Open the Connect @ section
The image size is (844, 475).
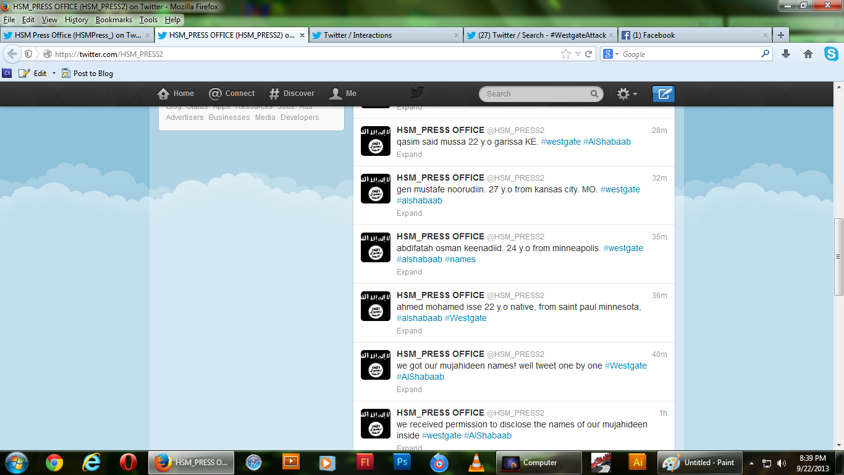pyautogui.click(x=232, y=93)
